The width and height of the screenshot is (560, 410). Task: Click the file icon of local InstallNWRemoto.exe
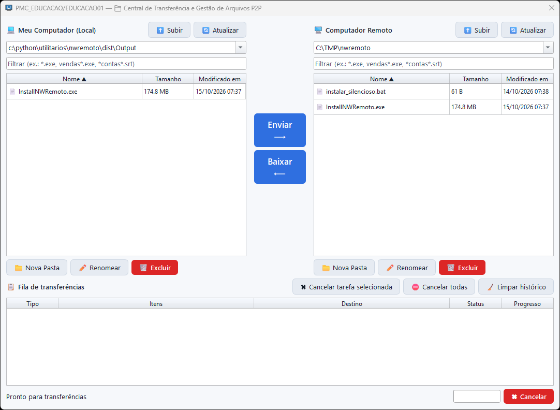12,92
